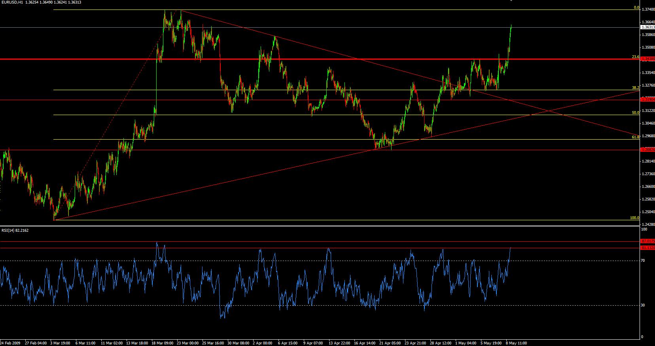Click the RSI scale 70 label
The image size is (655, 346).
(643, 261)
